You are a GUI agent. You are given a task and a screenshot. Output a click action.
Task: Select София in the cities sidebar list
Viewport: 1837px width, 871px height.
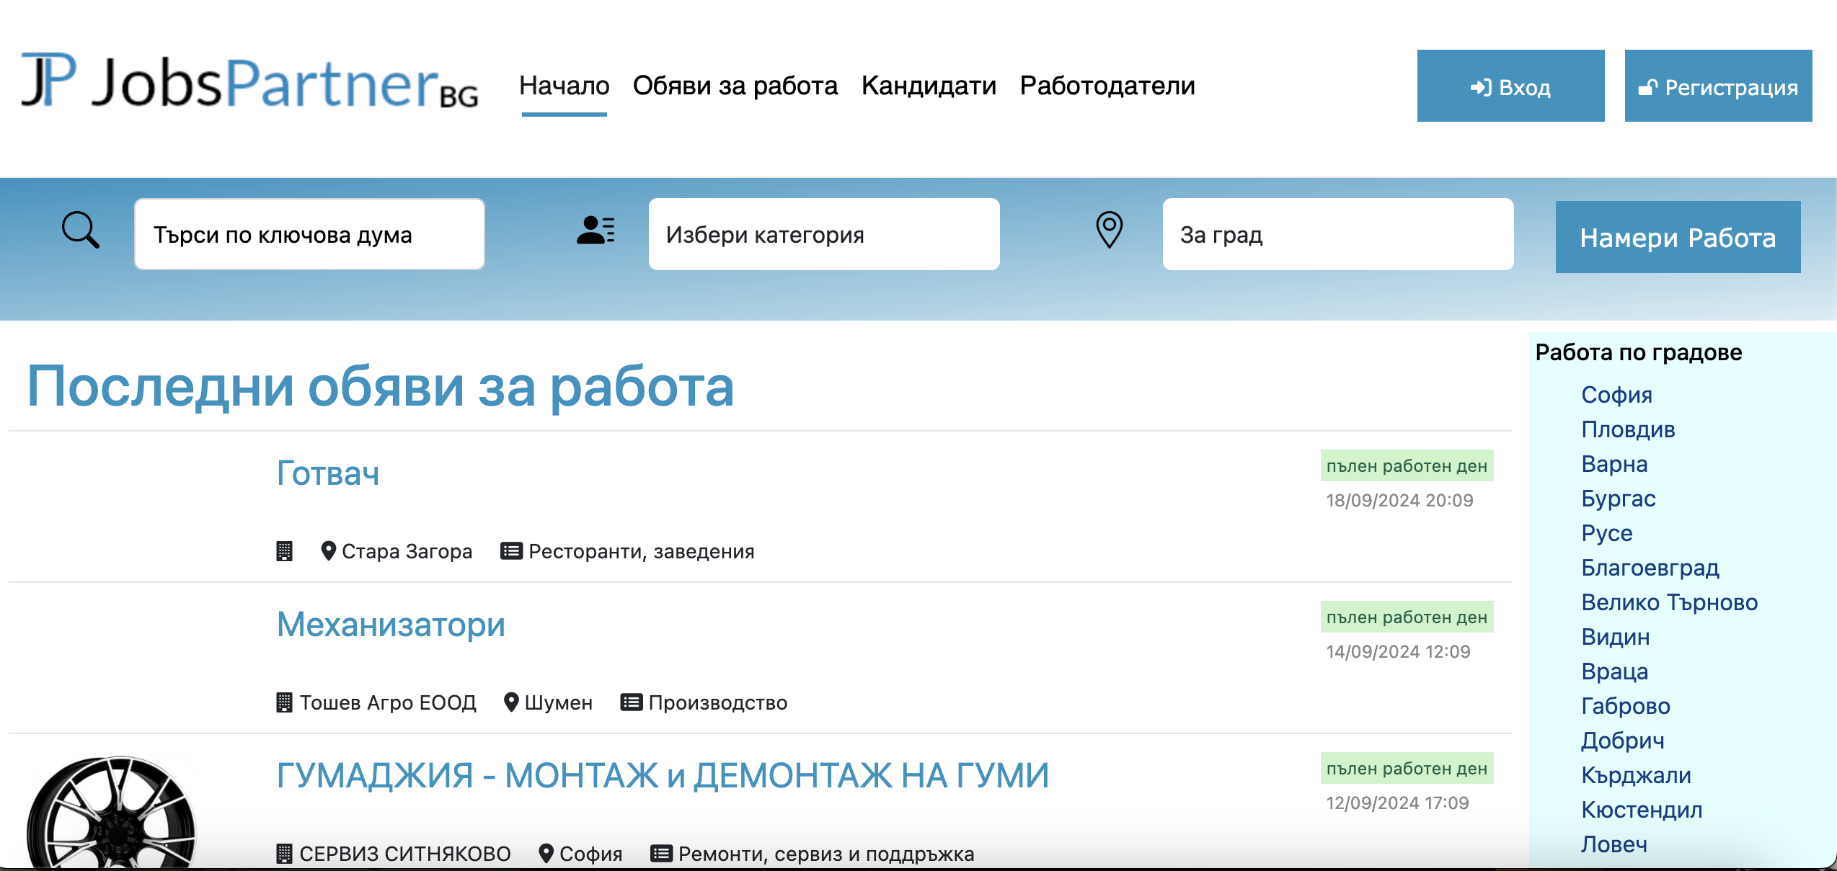(1617, 395)
